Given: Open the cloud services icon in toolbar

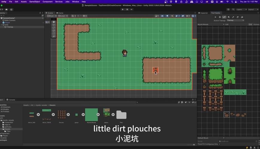Looking at the screenshot, I should (x=7, y=10).
